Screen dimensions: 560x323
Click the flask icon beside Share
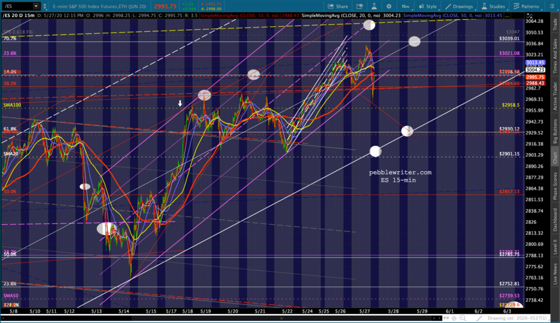coord(374,7)
